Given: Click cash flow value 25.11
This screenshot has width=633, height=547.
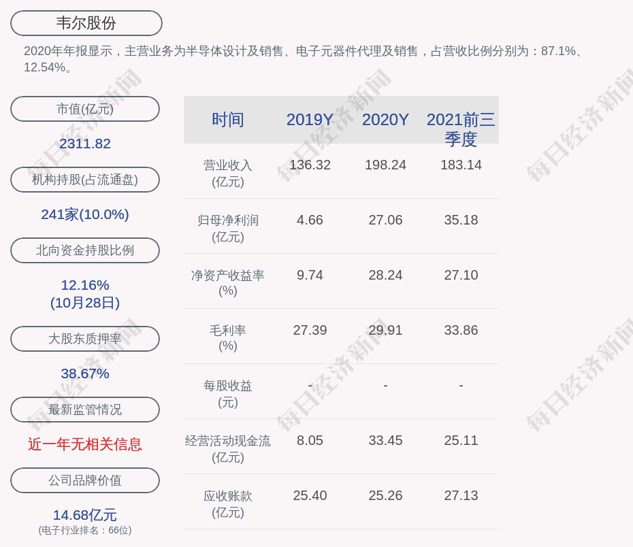Looking at the screenshot, I should (461, 440).
